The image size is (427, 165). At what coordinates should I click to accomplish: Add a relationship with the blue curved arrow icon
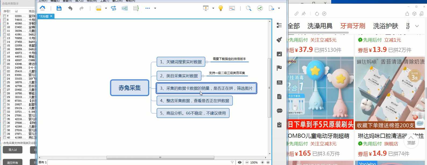pyautogui.click(x=114, y=8)
